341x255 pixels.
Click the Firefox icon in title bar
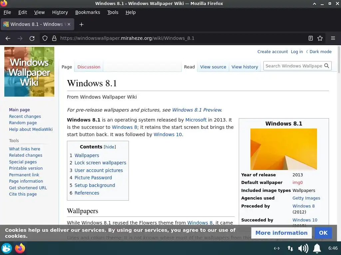click(4, 3)
